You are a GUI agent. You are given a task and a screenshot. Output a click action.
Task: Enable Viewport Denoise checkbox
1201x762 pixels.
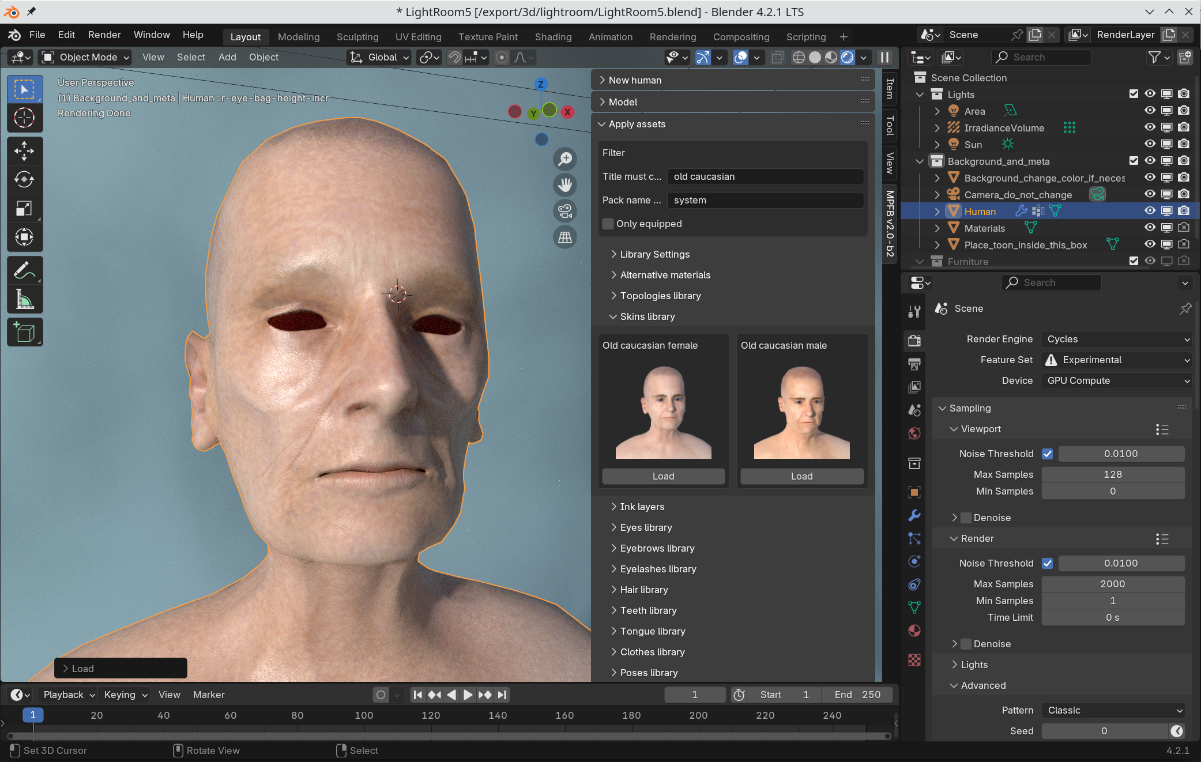coord(966,518)
